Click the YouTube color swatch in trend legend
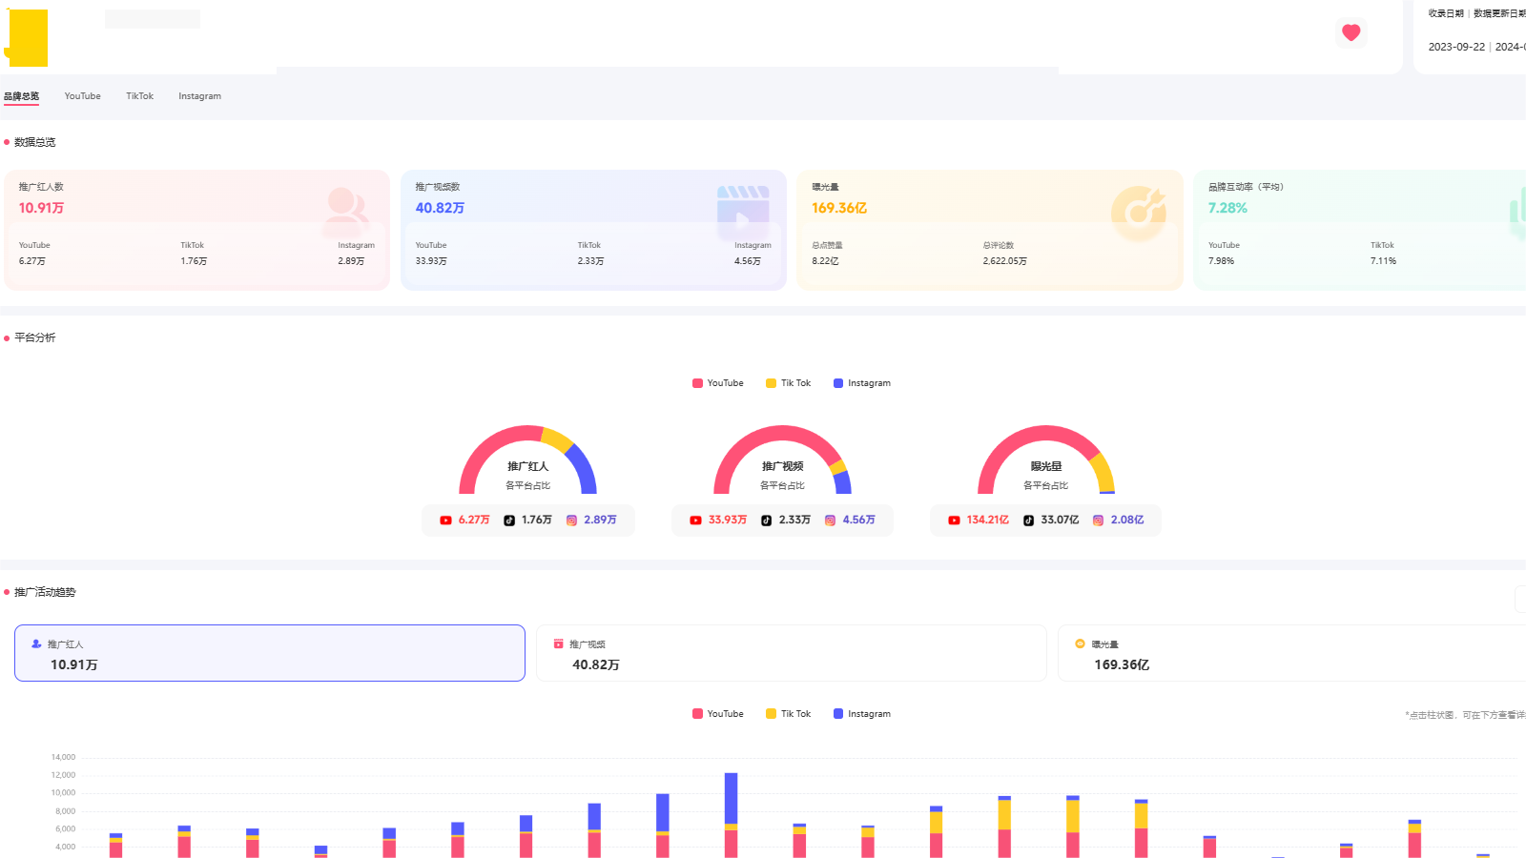 [697, 714]
